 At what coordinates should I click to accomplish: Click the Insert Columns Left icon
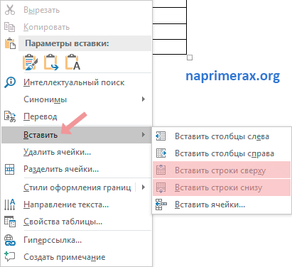(x=161, y=136)
